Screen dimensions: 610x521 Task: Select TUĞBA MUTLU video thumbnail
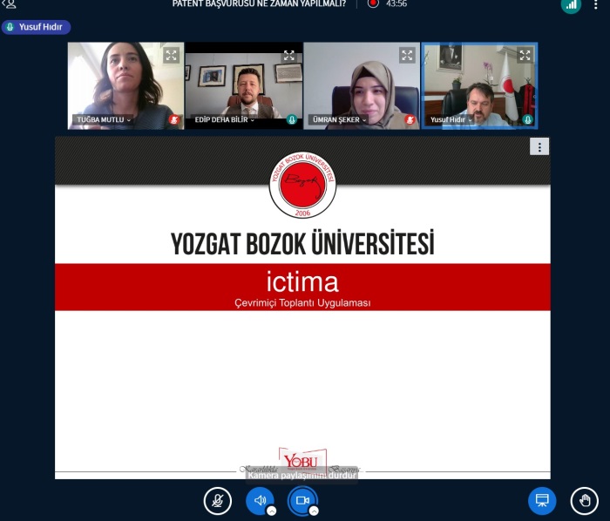coord(125,85)
